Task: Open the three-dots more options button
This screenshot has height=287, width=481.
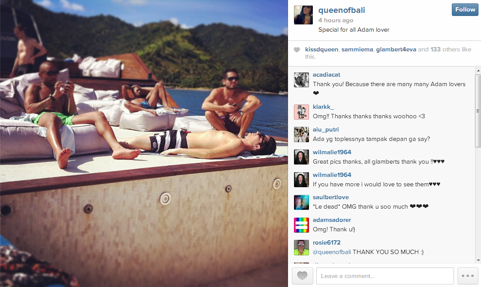Action: pos(467,275)
